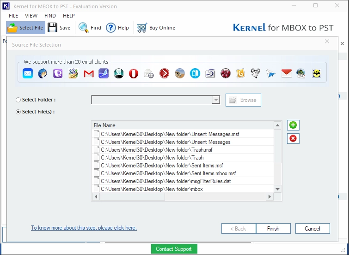Open the folder path dropdown arrow

216,100
